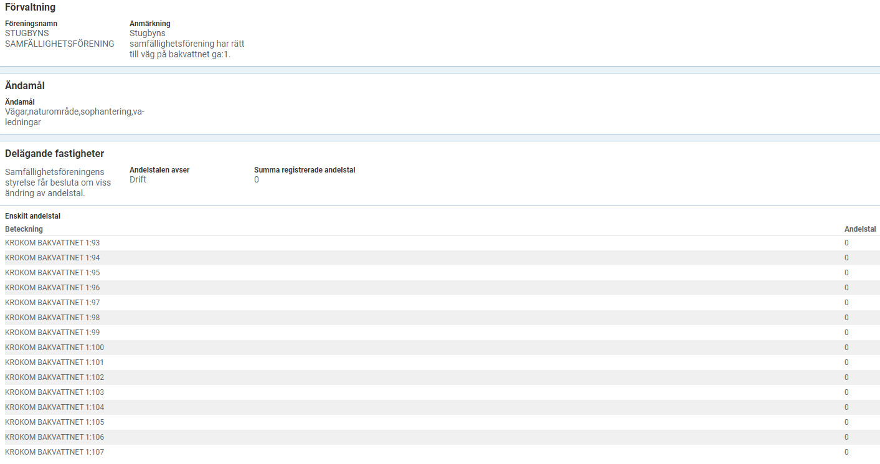Click the Förvaltning section heading

tap(30, 7)
